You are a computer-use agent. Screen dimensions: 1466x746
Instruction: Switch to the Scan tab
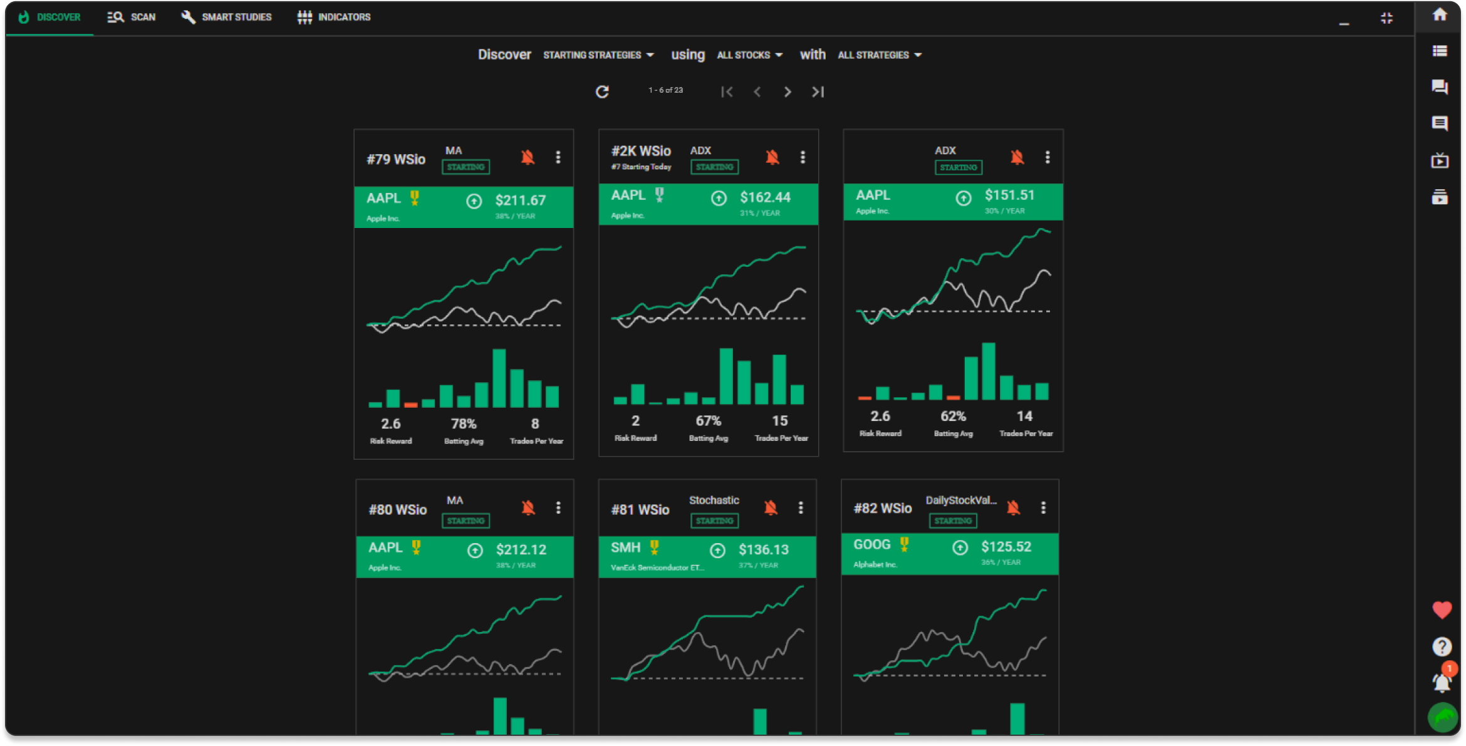click(131, 17)
